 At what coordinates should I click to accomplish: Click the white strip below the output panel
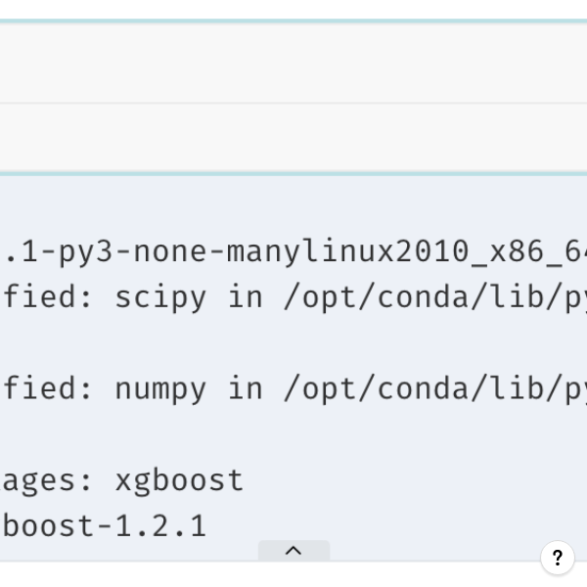[293, 574]
